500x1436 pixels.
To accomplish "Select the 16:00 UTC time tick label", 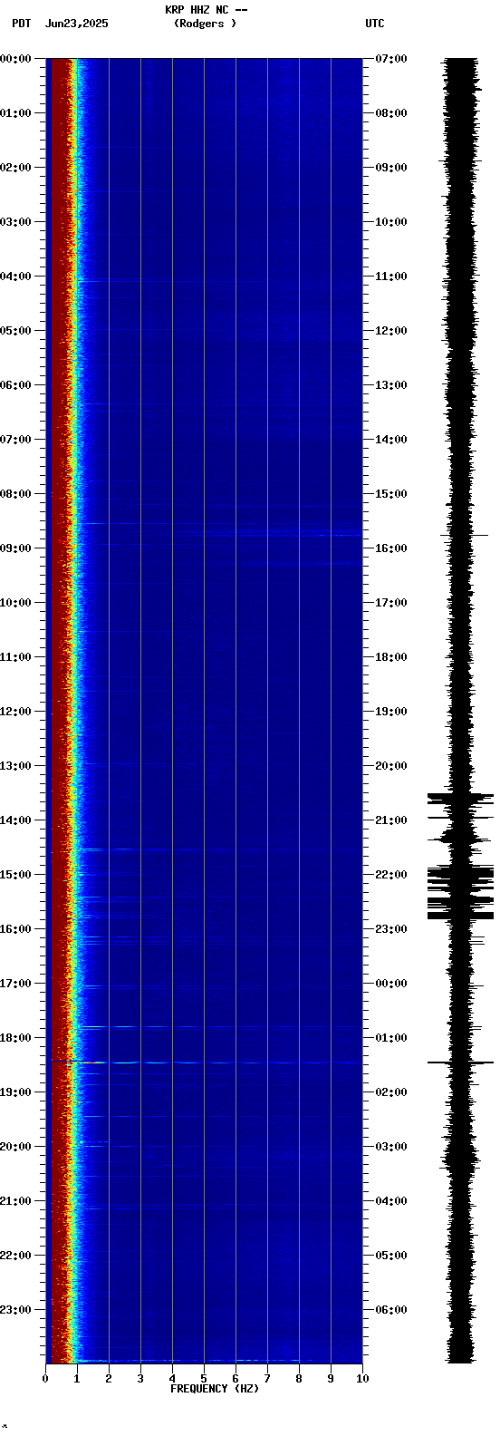I will click(x=391, y=548).
